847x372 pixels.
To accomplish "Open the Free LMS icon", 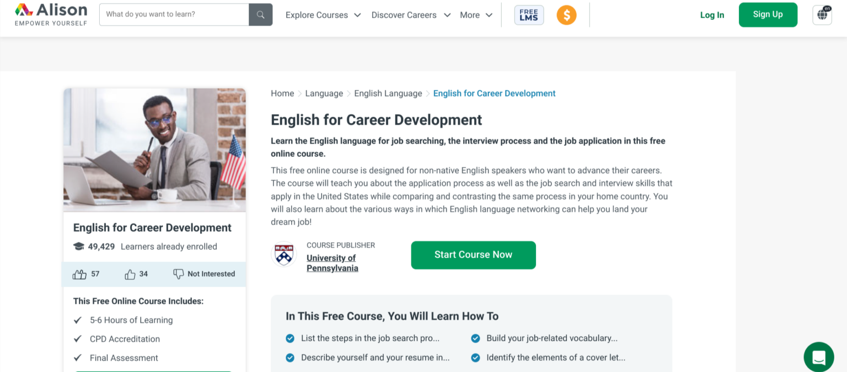I will pos(528,14).
